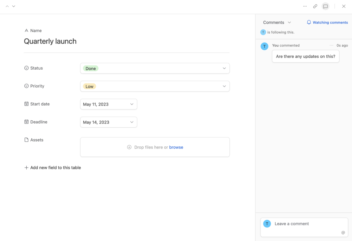Navigate to next record with down arrow

(13, 6)
